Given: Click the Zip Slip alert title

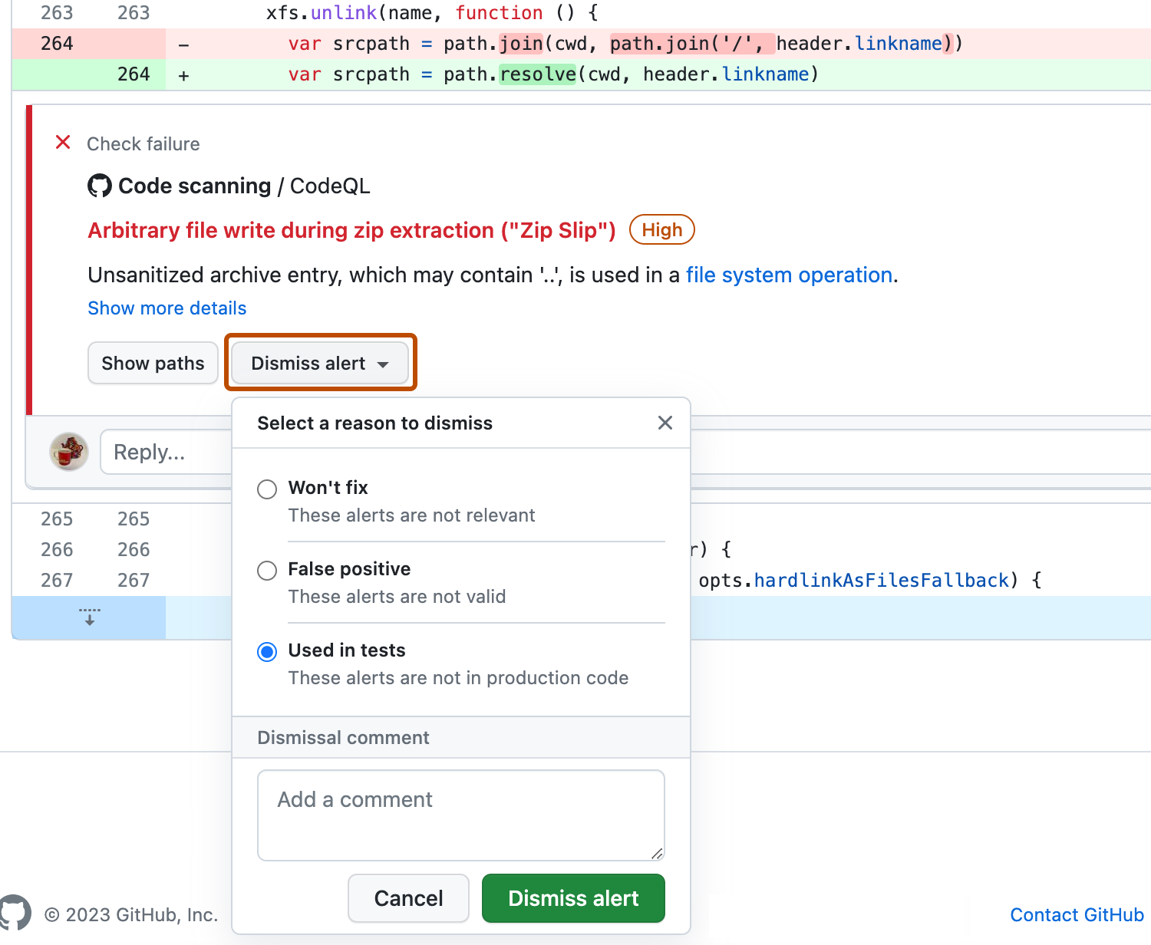Looking at the screenshot, I should coord(351,230).
